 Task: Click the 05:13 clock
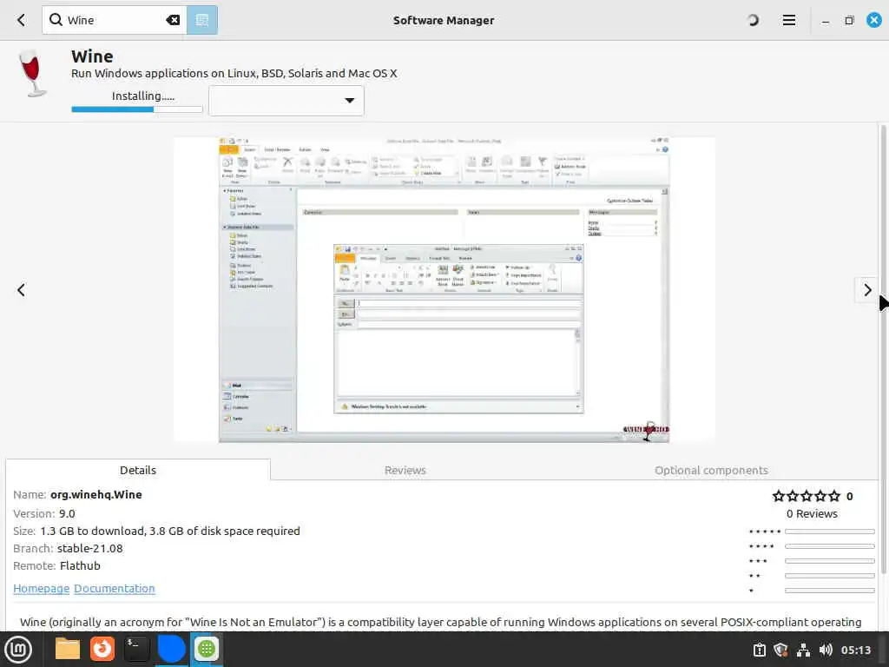(x=855, y=650)
